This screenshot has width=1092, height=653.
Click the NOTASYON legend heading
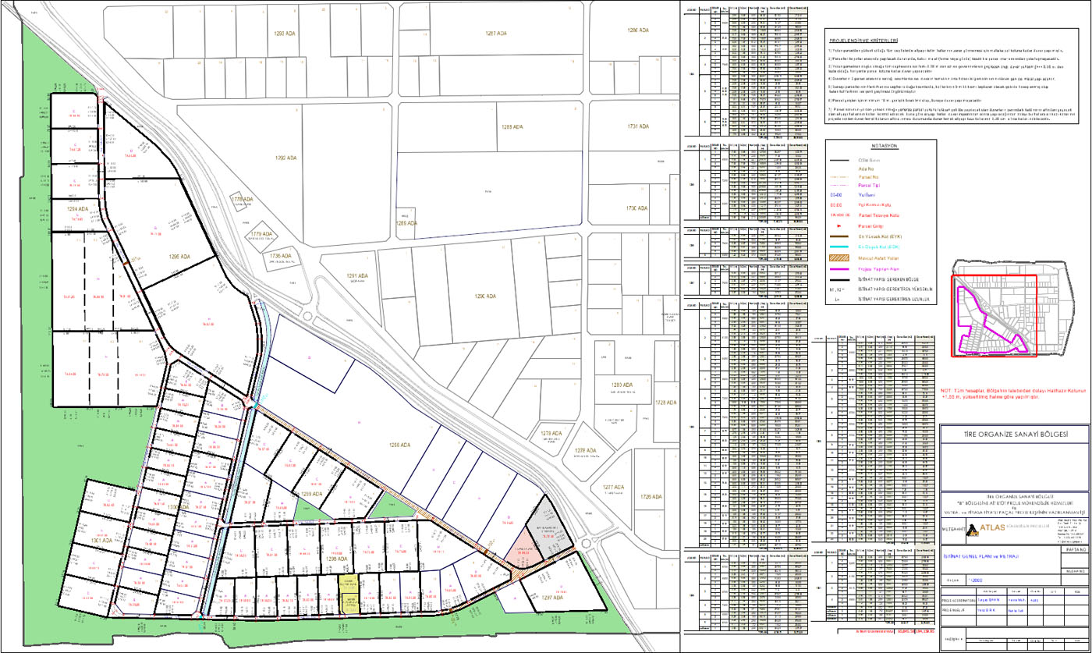(883, 146)
